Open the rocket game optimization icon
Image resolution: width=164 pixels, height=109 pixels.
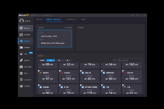click(21, 60)
